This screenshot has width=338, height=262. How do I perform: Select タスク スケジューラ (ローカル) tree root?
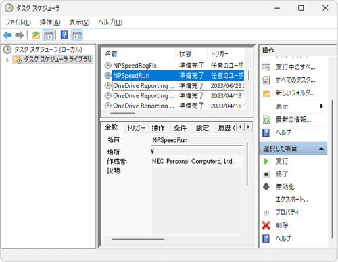[48, 49]
